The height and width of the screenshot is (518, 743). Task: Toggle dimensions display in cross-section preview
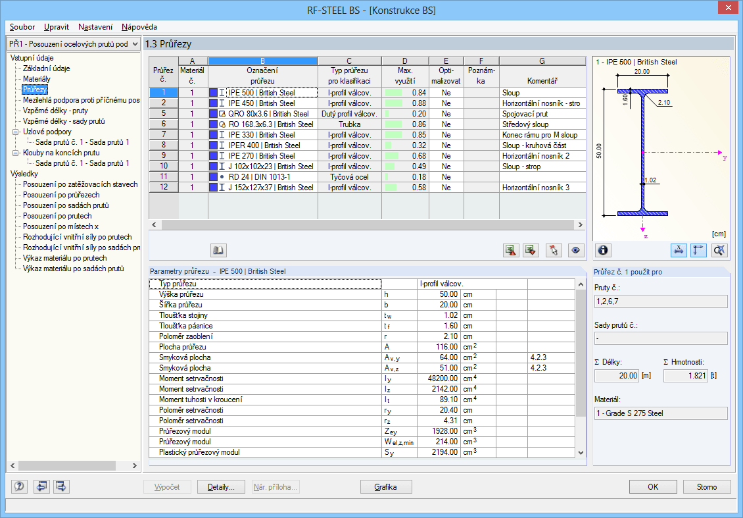point(679,250)
